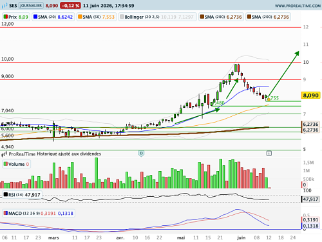Click the upper 6,2736 SMA axis tag

[x=310, y=125]
